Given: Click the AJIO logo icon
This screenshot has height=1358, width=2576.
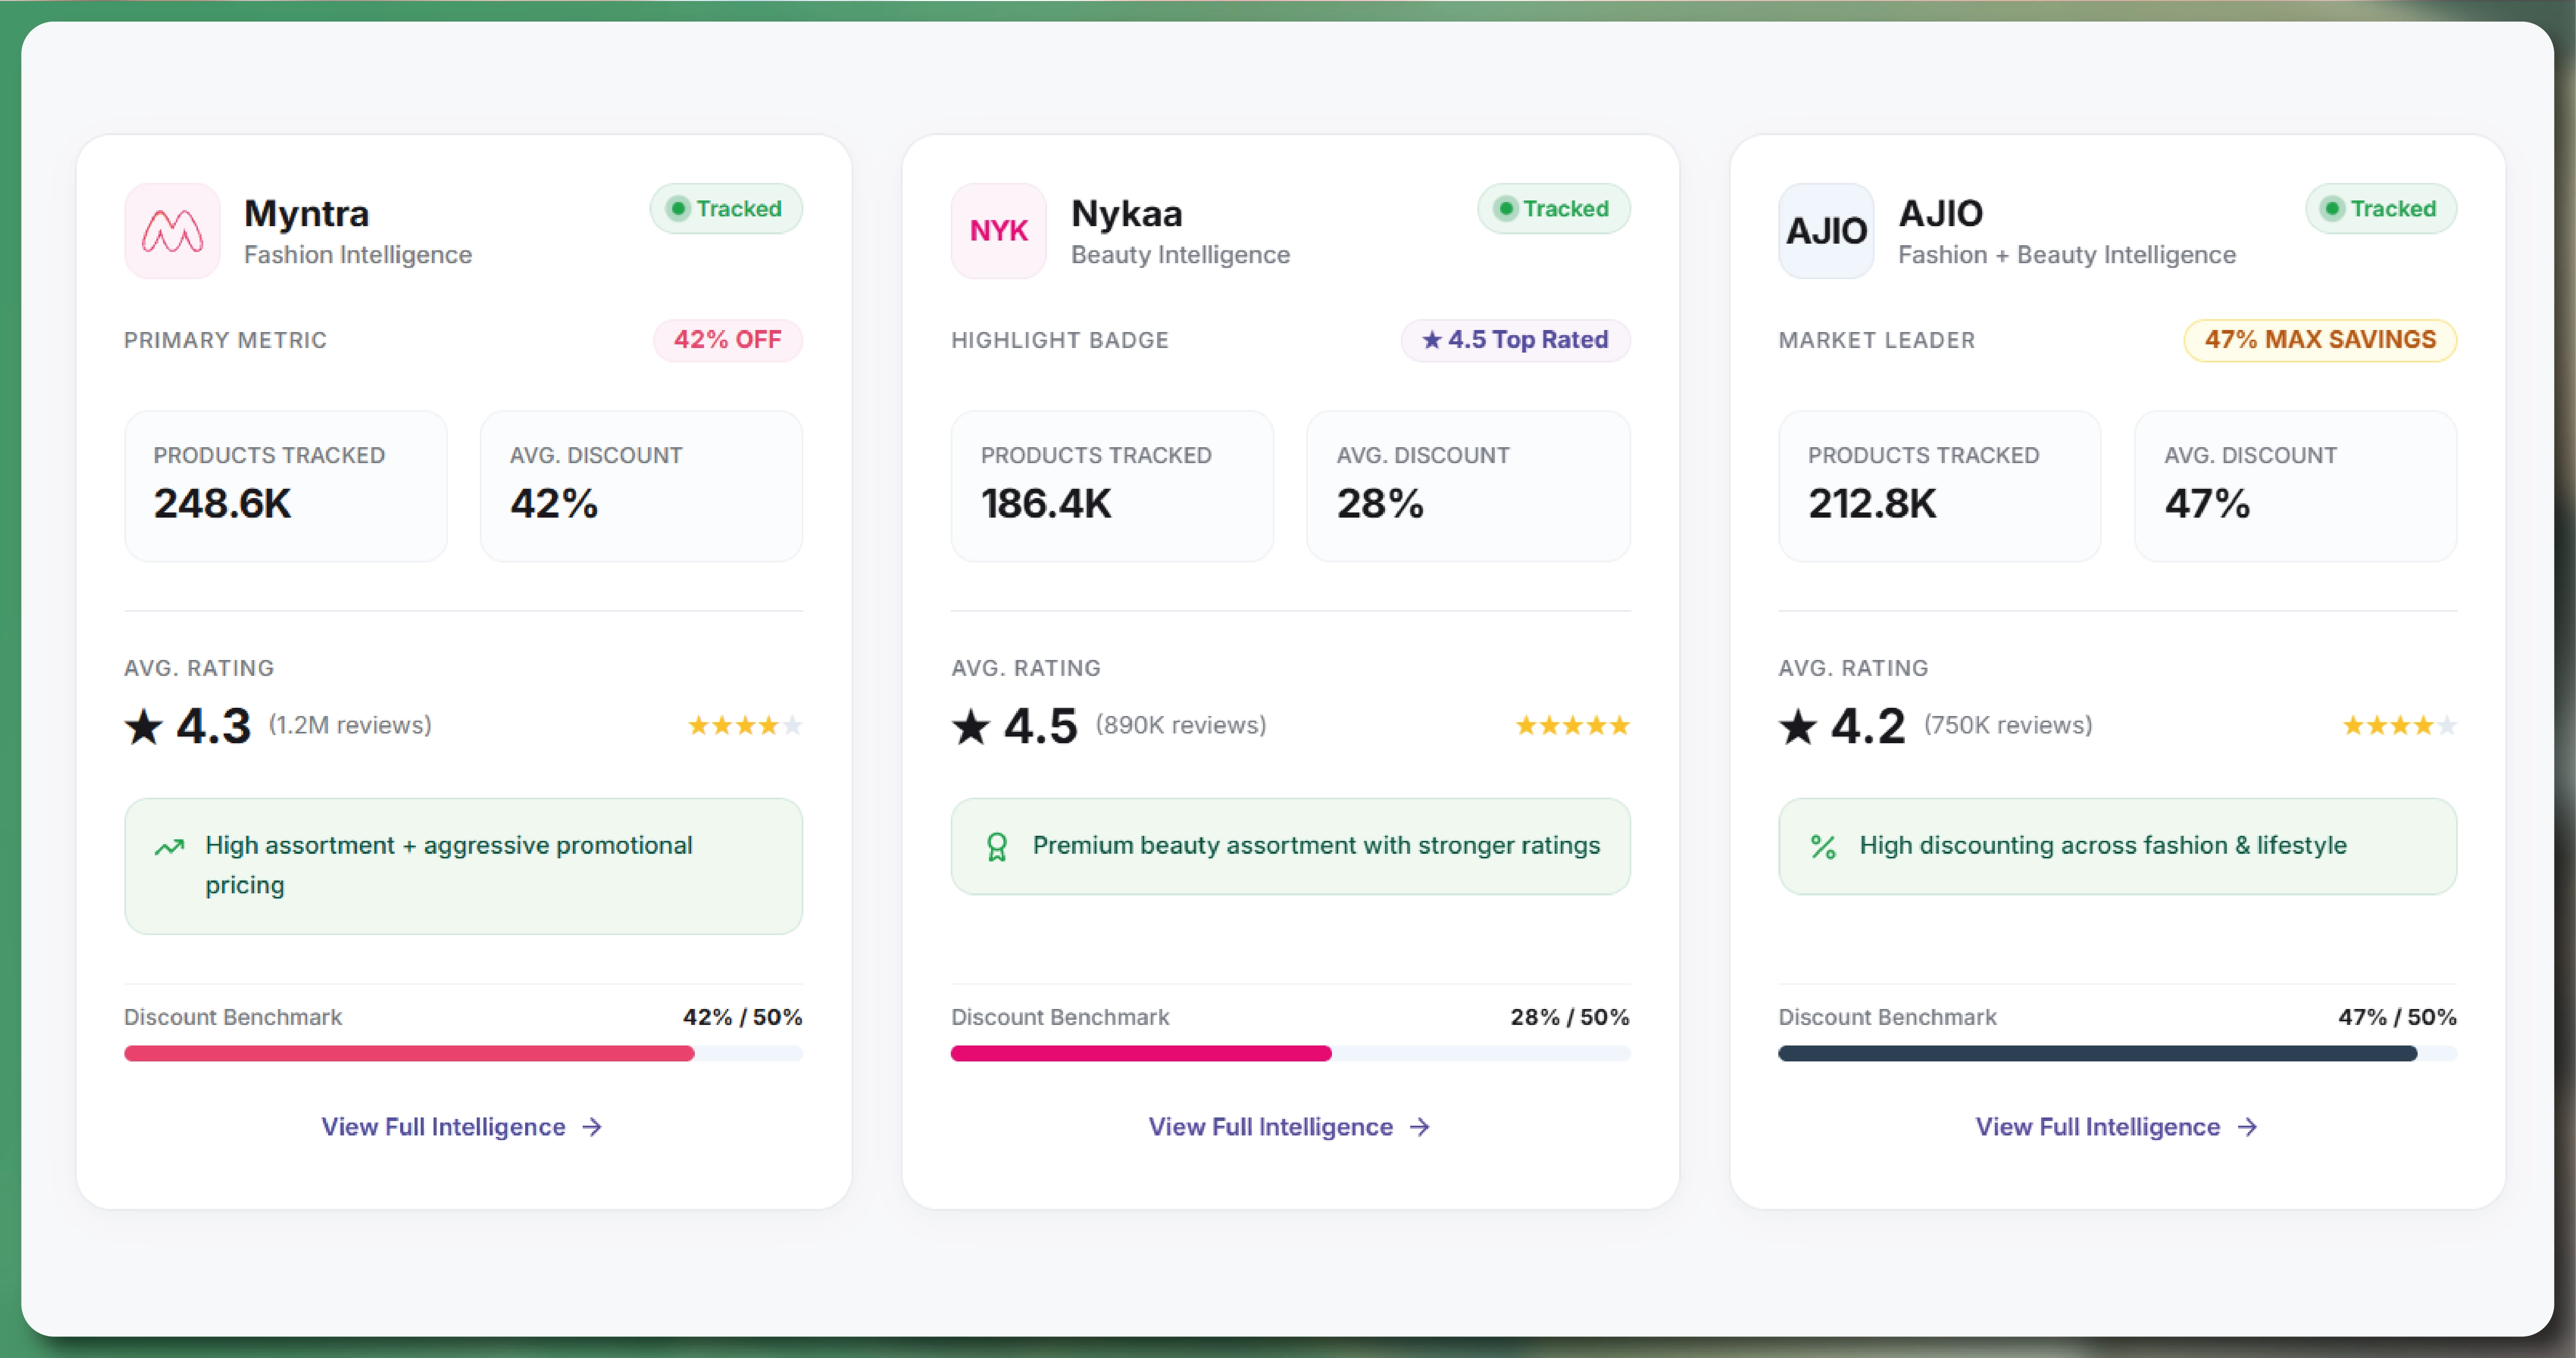Looking at the screenshot, I should pyautogui.click(x=1826, y=231).
